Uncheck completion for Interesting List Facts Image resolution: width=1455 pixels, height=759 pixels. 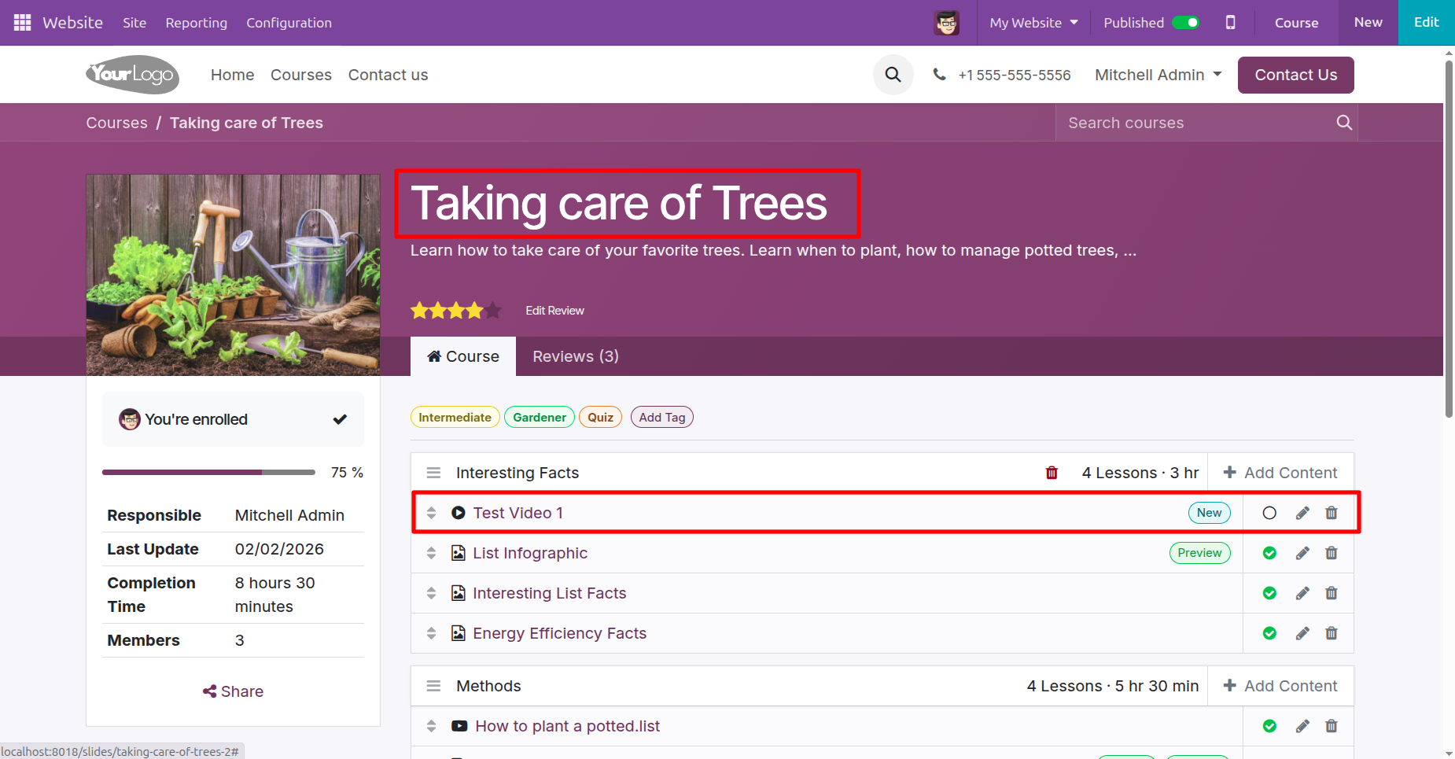1269,593
